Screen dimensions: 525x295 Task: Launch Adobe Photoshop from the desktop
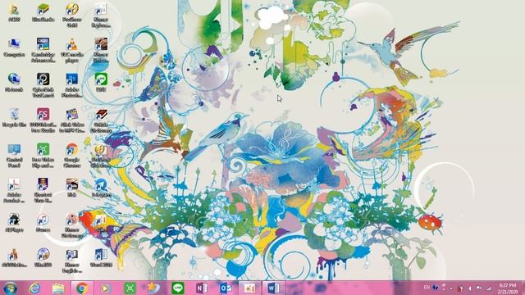tap(72, 85)
